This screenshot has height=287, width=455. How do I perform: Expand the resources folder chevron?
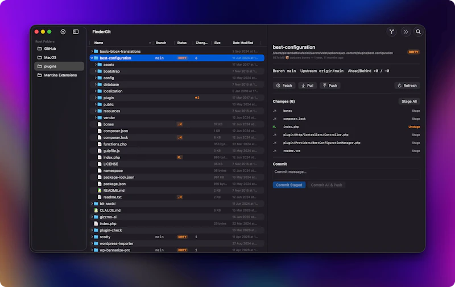(x=96, y=111)
